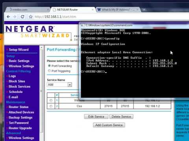Select the Port Forwarding radio option
This screenshot has width=189, height=141.
point(49,66)
